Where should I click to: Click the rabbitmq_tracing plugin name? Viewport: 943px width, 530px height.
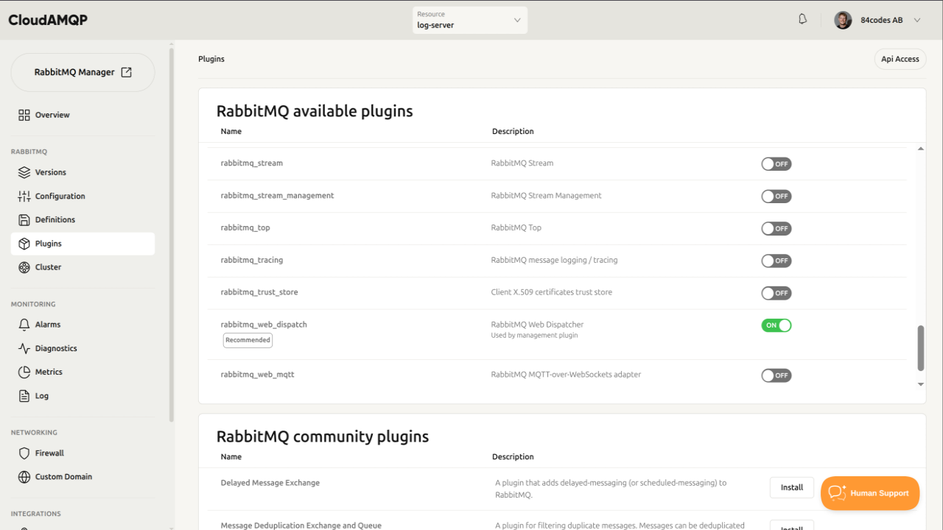(x=252, y=260)
